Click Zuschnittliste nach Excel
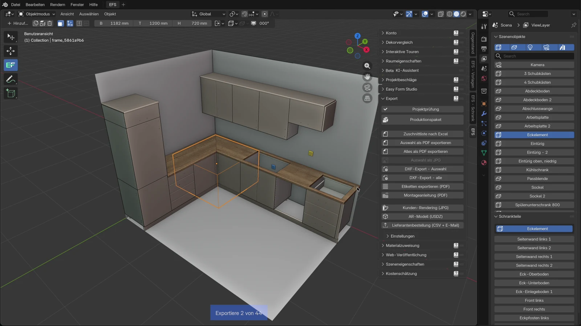The height and width of the screenshot is (326, 581). (x=422, y=134)
